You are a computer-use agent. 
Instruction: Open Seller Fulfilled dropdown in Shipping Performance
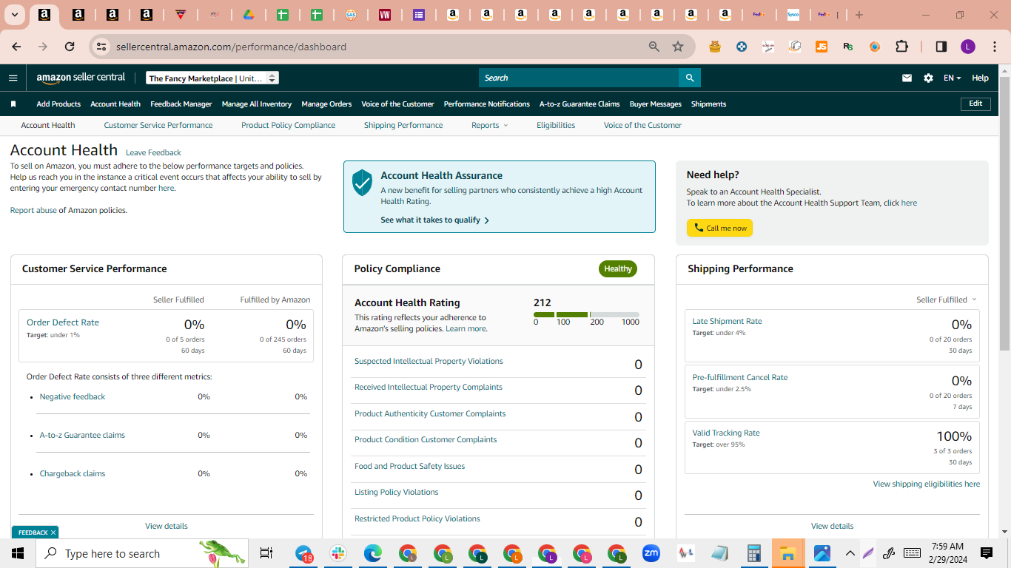pos(947,300)
